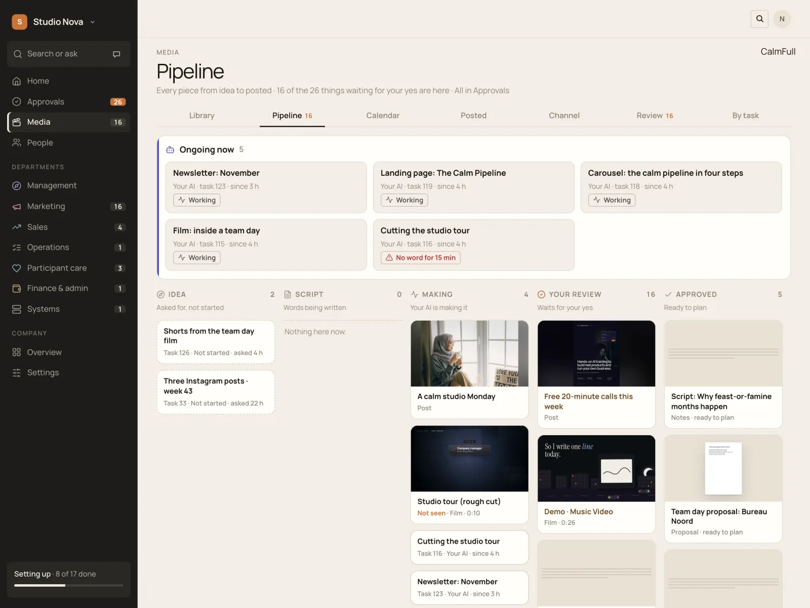
Task: Click the Script column document icon
Action: tap(288, 294)
